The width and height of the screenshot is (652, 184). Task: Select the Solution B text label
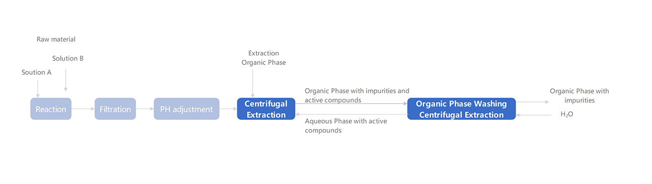click(68, 58)
